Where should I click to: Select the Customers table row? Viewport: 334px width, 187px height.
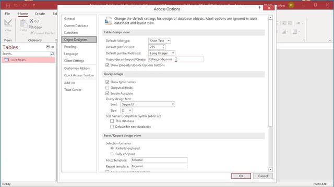click(28, 60)
